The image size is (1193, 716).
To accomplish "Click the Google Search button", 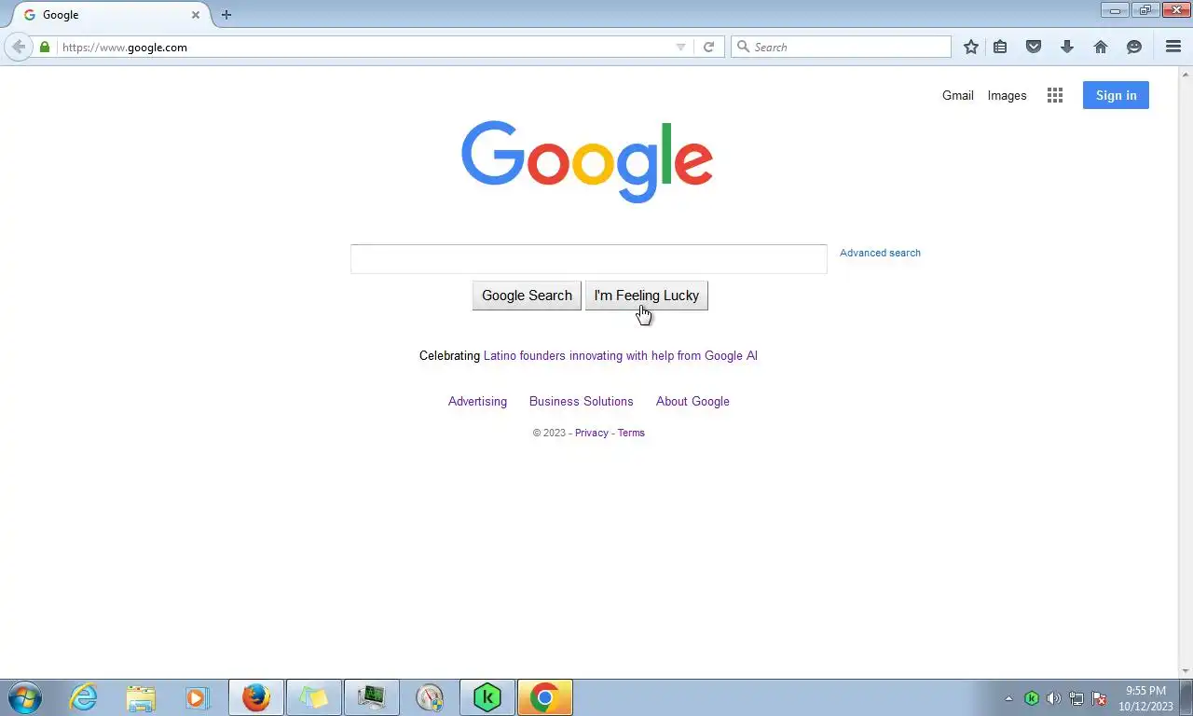I will click(x=527, y=296).
